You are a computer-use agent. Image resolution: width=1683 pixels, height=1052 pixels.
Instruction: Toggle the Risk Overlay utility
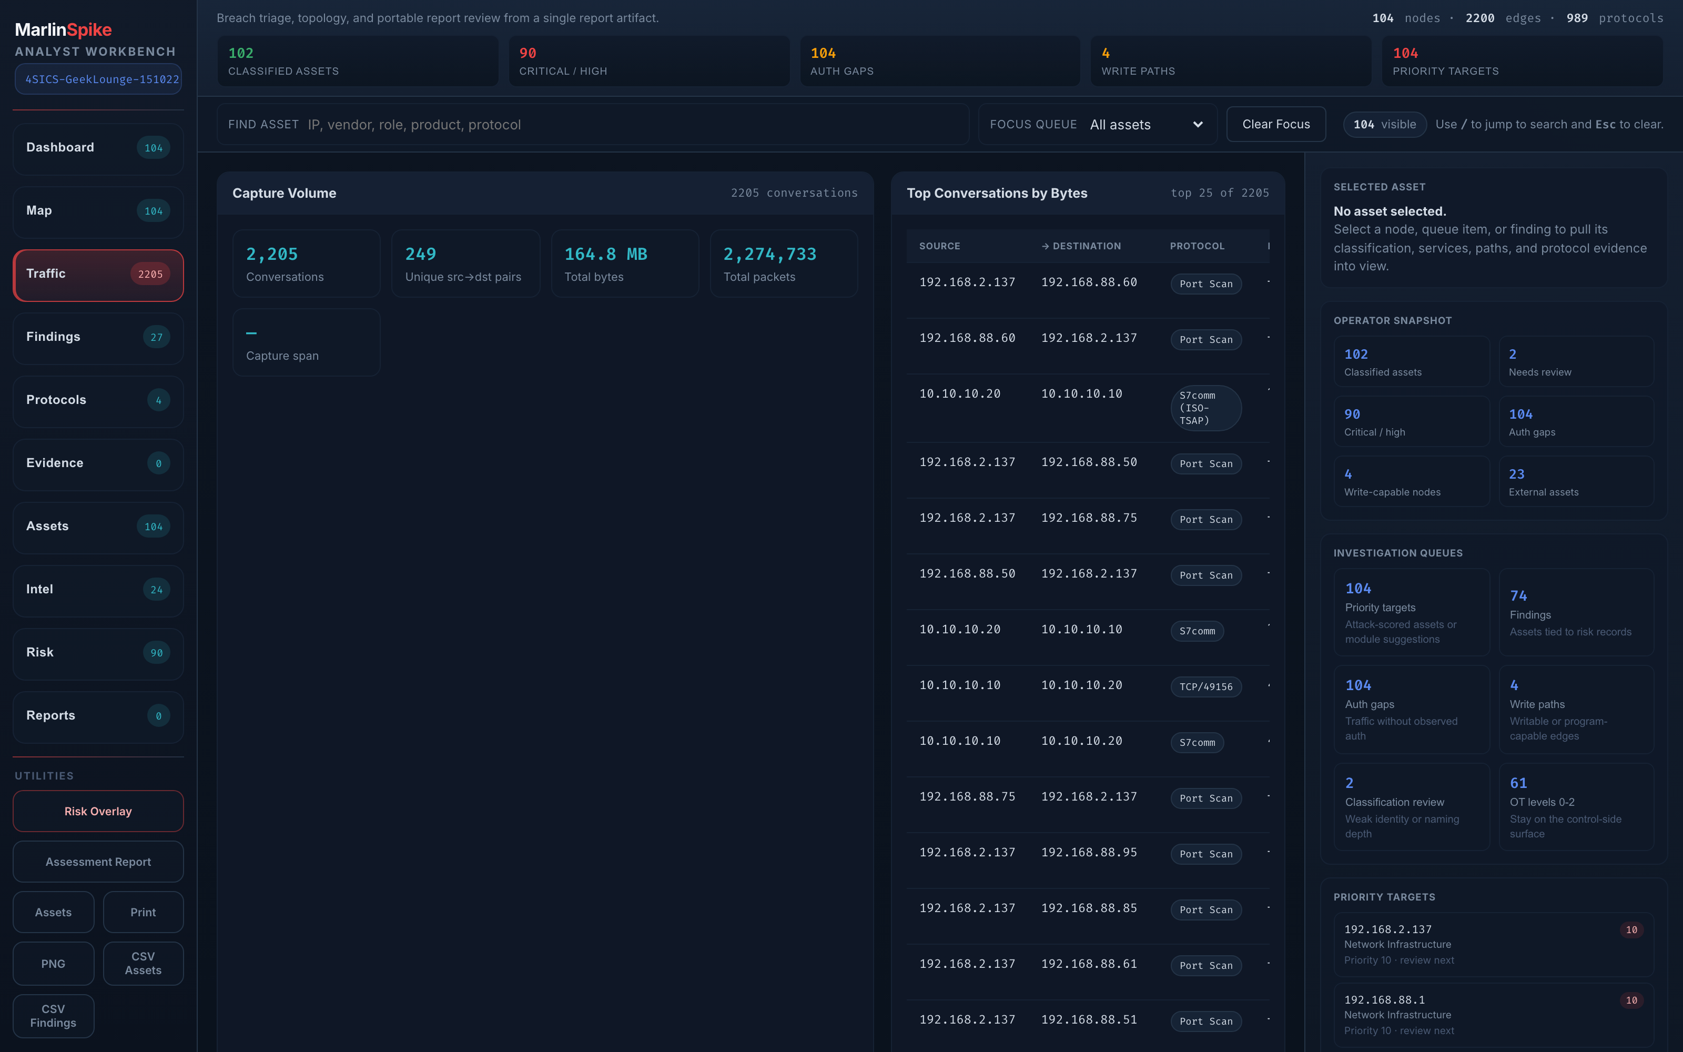(x=98, y=811)
